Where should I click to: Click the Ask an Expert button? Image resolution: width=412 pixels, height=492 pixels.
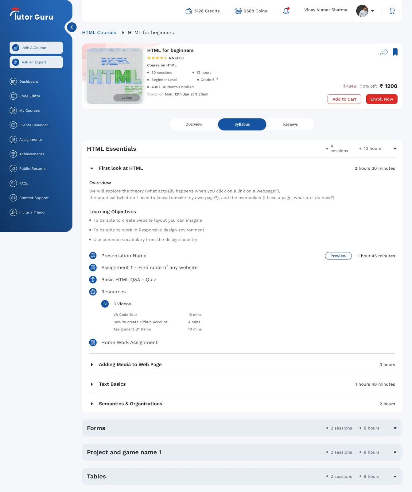[36, 62]
